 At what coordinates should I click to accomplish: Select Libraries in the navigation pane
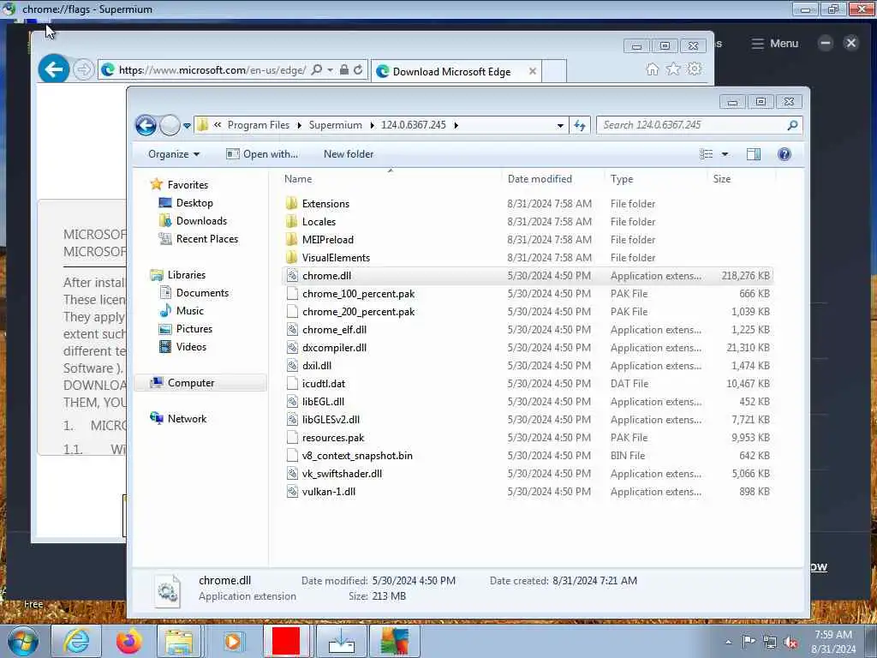point(186,275)
